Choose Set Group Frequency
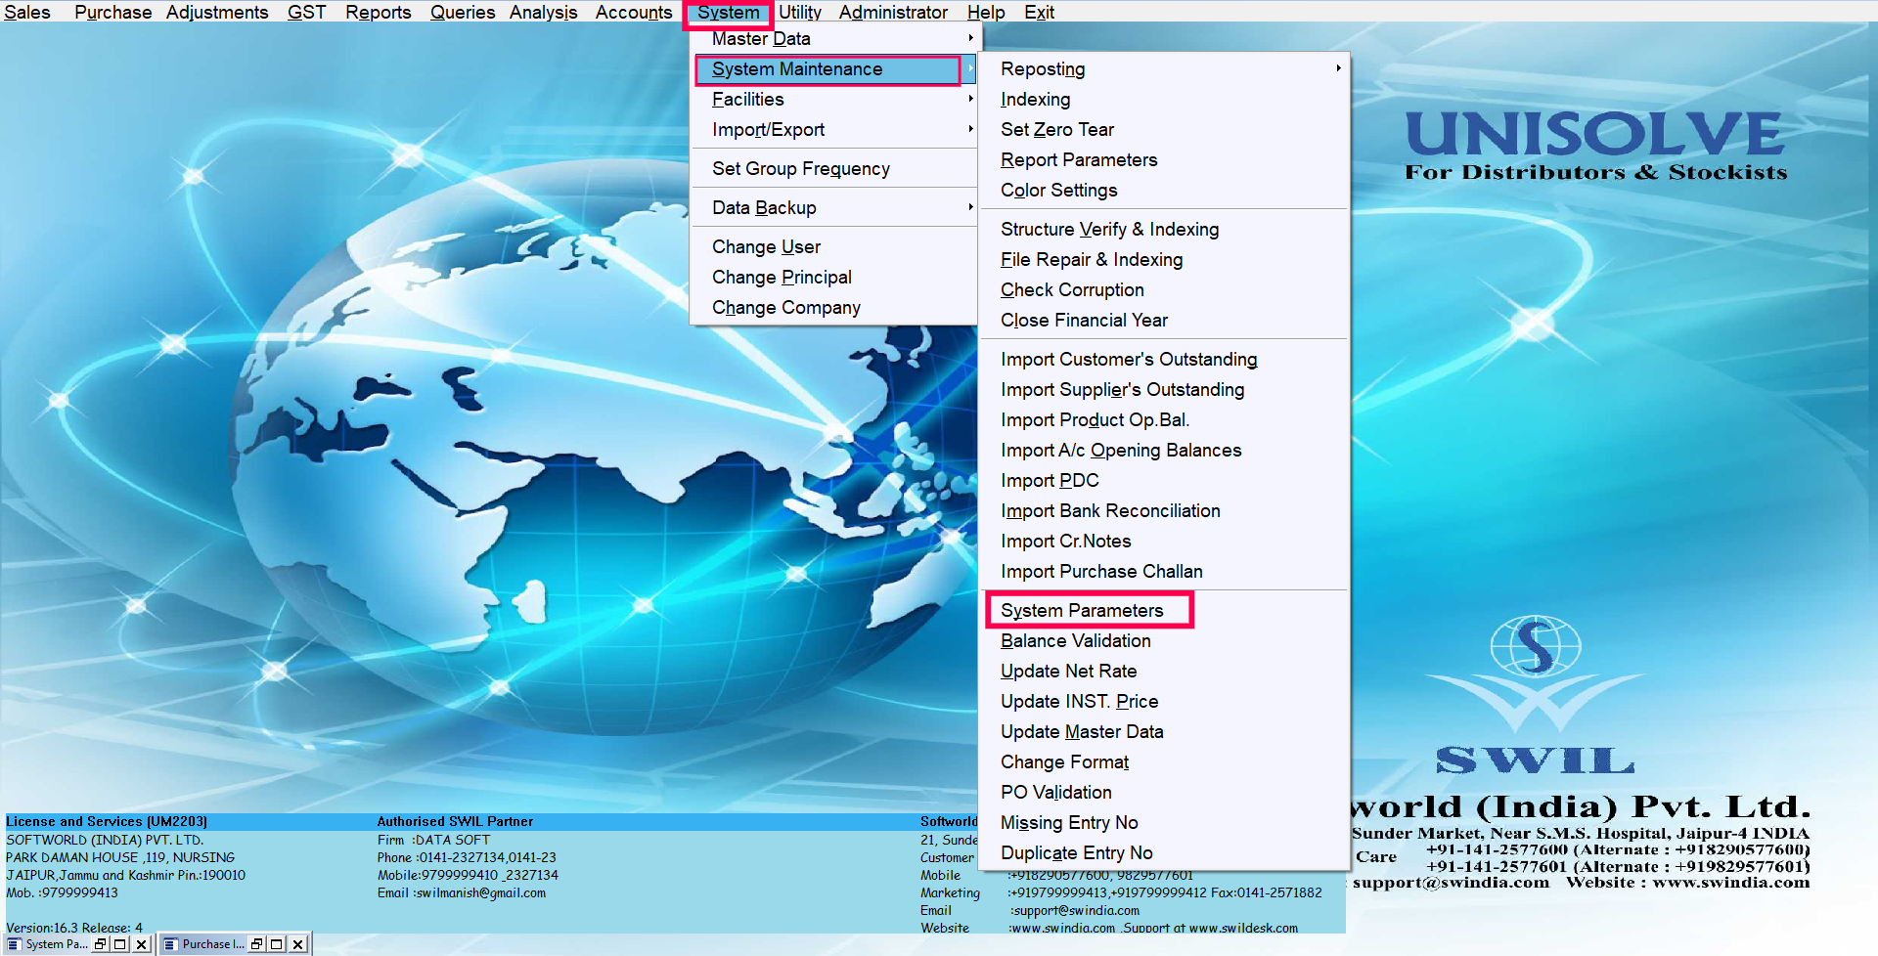Viewport: 1878px width, 956px height. coord(834,169)
